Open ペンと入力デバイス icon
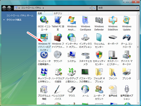 (57, 89)
